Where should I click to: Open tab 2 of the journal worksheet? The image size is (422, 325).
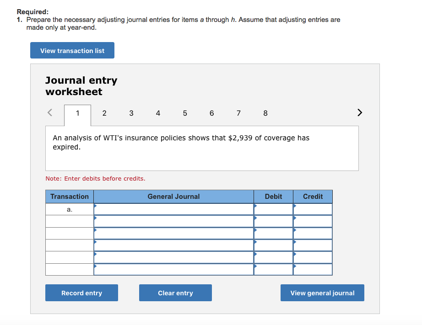(104, 113)
